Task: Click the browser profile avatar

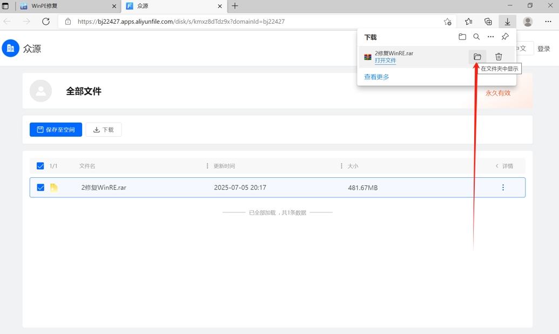Action: (x=528, y=22)
